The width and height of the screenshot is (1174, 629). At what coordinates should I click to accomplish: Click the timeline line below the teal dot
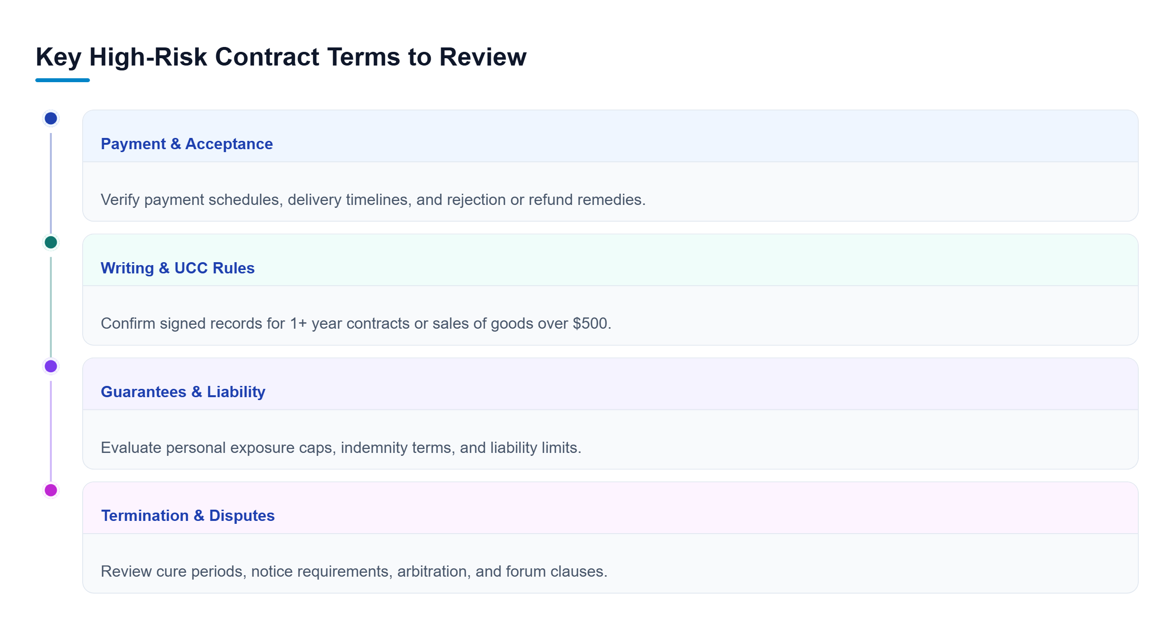click(x=51, y=307)
